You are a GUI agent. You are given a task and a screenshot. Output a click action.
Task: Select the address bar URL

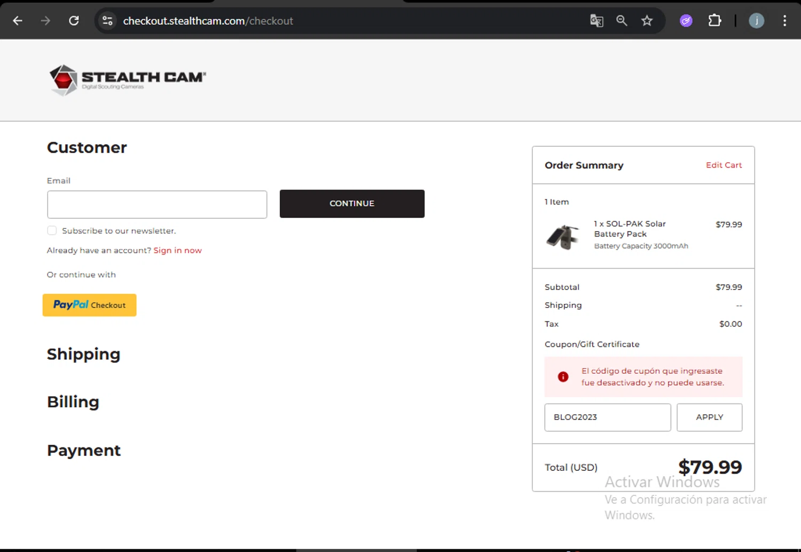(208, 21)
